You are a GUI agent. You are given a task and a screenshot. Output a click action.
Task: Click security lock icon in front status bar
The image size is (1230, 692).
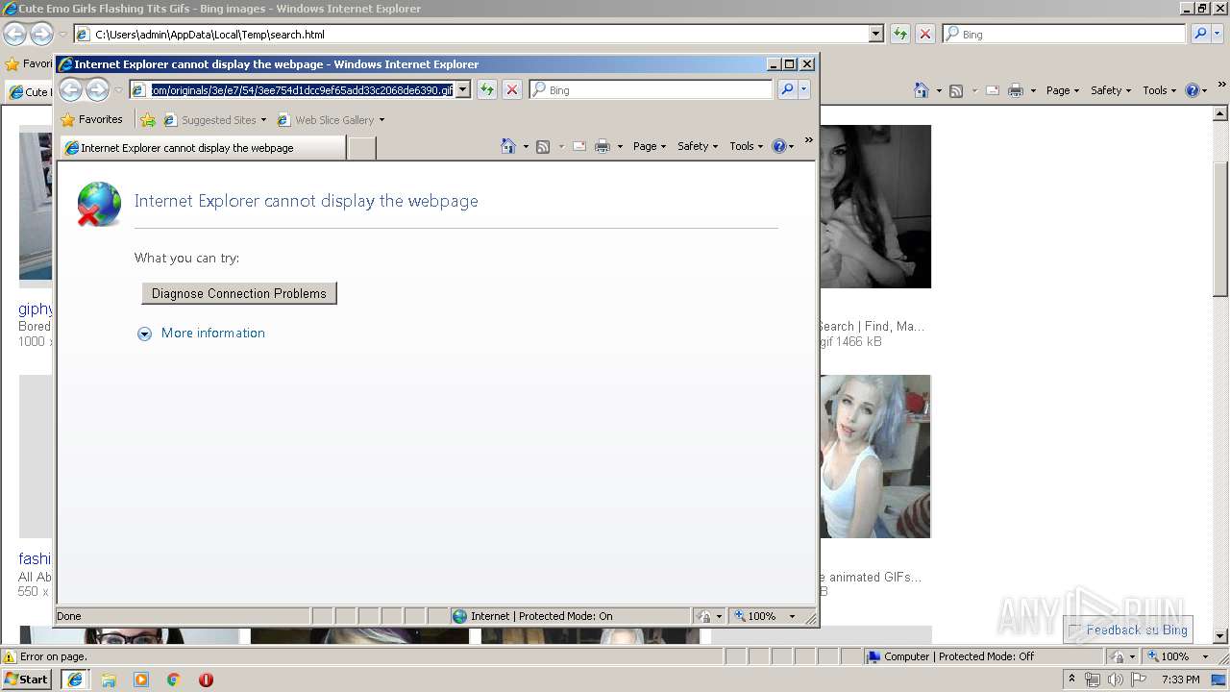coord(704,616)
